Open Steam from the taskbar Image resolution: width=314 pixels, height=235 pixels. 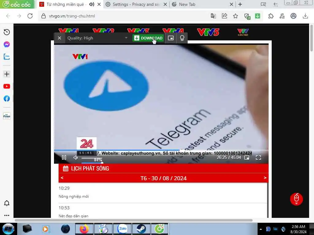(x=141, y=229)
